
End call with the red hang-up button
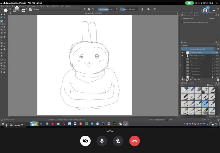(x=134, y=141)
